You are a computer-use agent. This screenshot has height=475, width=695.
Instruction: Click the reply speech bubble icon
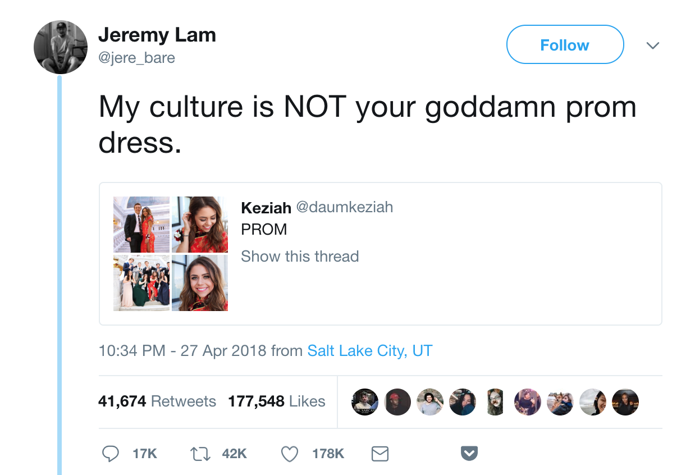pos(111,454)
